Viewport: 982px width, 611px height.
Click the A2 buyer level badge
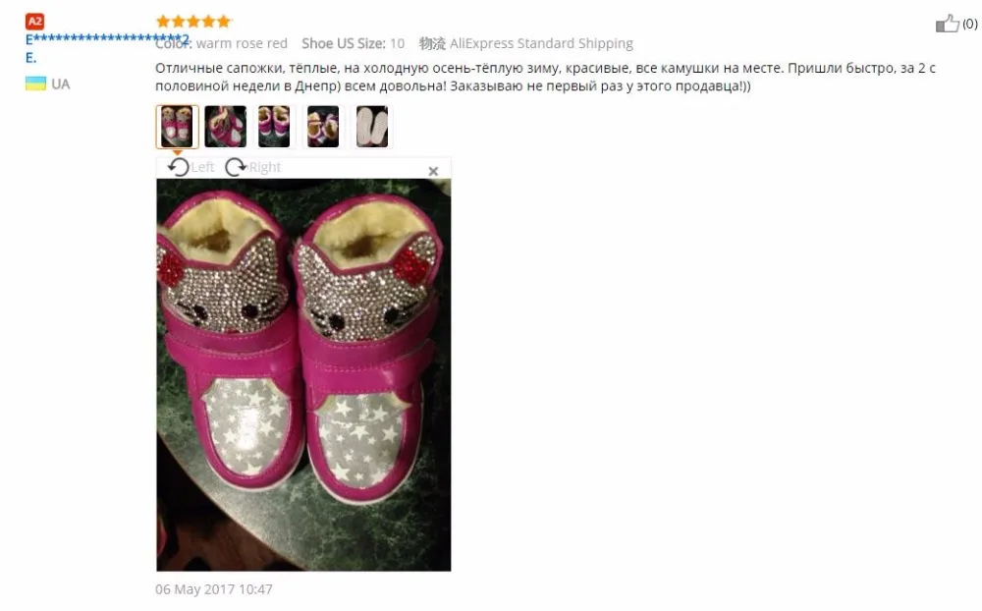coord(34,22)
